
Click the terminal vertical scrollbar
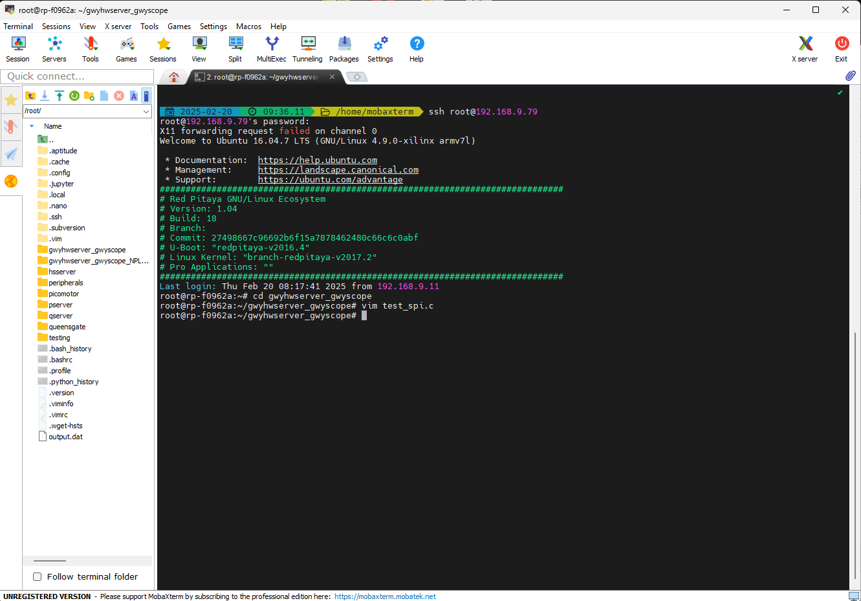pyautogui.click(x=855, y=453)
